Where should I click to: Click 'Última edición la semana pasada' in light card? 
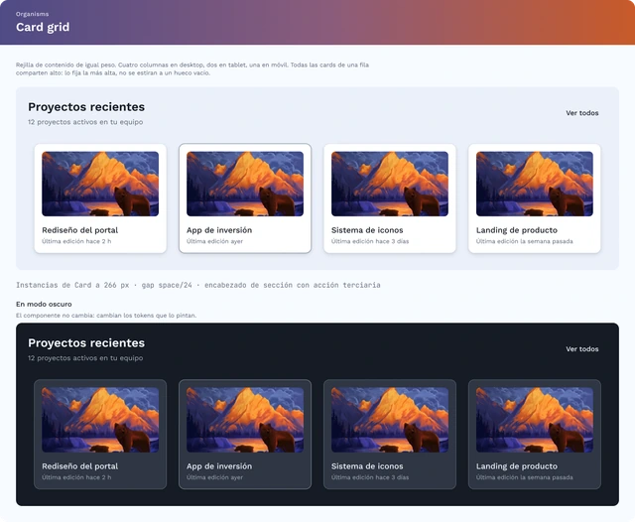[524, 241]
